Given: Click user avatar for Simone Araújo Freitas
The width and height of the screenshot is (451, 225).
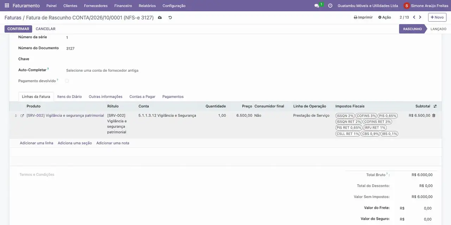Looking at the screenshot, I should click(x=407, y=6).
